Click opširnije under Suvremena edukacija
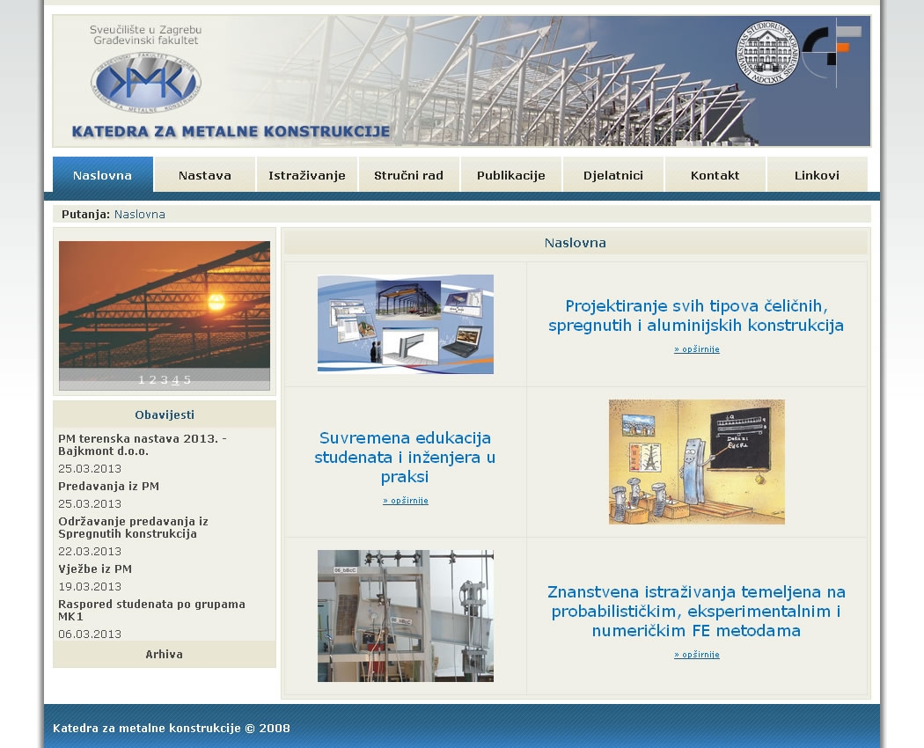The width and height of the screenshot is (924, 748). 405,501
